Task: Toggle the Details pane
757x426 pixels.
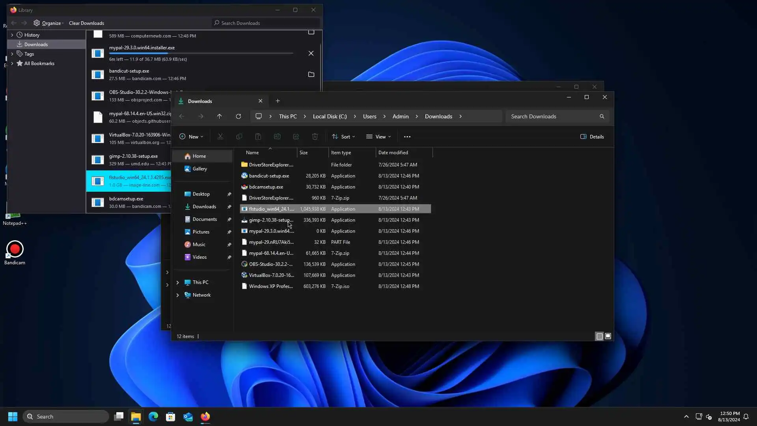Action: click(592, 137)
